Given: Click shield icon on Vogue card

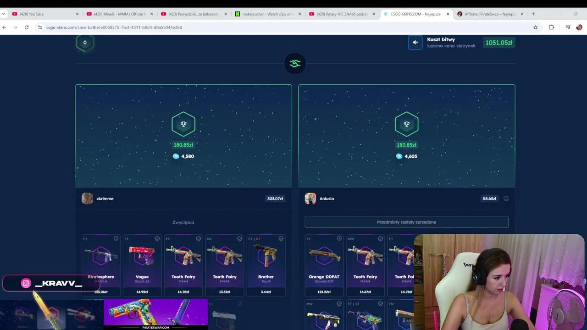Looking at the screenshot, I should pyautogui.click(x=157, y=238).
